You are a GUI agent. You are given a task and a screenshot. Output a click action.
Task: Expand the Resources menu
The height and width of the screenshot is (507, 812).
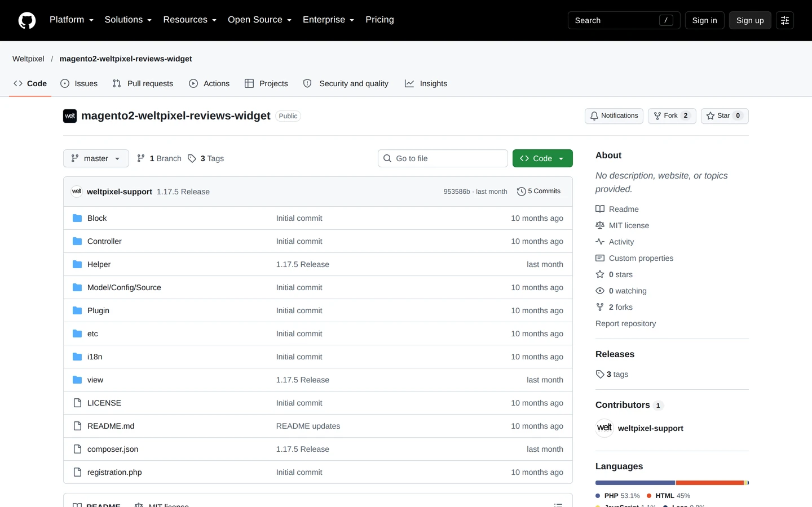[x=190, y=20]
